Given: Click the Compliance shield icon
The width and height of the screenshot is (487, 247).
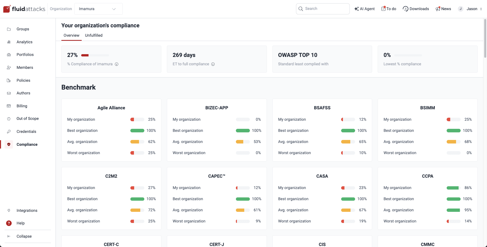Looking at the screenshot, I should pyautogui.click(x=9, y=145).
